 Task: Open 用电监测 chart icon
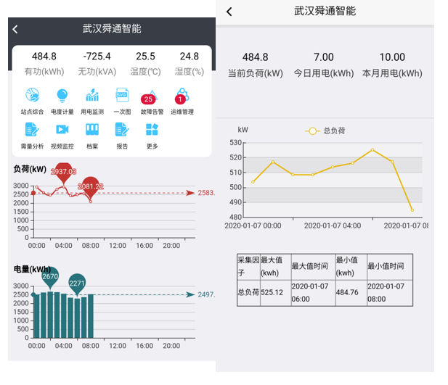(x=92, y=95)
